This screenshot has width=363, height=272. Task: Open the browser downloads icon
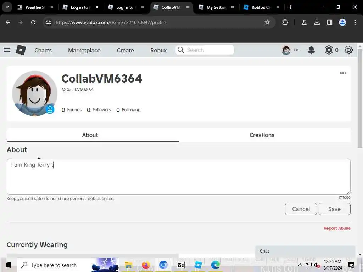pos(317,22)
